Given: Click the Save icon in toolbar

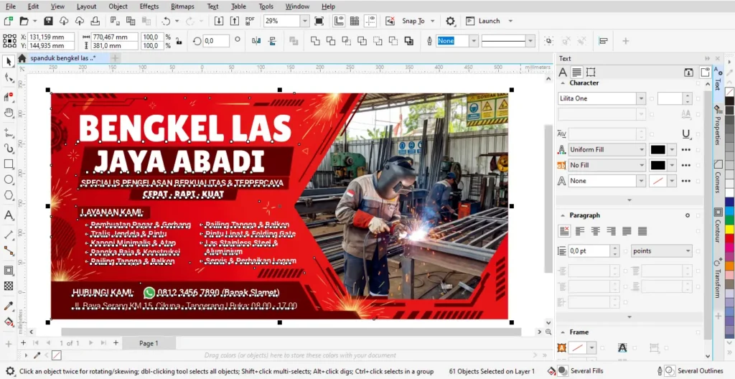Looking at the screenshot, I should [48, 21].
